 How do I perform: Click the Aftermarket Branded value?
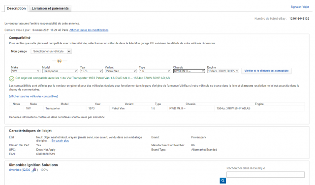coord(204,150)
